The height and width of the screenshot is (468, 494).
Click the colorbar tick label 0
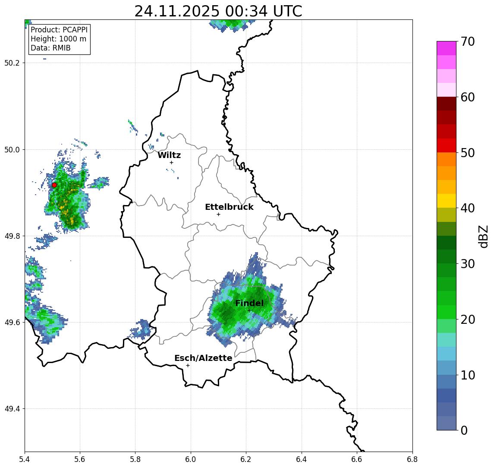[464, 430]
